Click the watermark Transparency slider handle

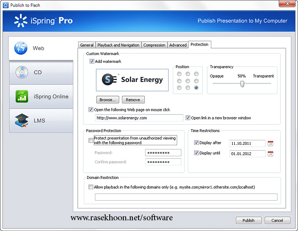(x=242, y=84)
